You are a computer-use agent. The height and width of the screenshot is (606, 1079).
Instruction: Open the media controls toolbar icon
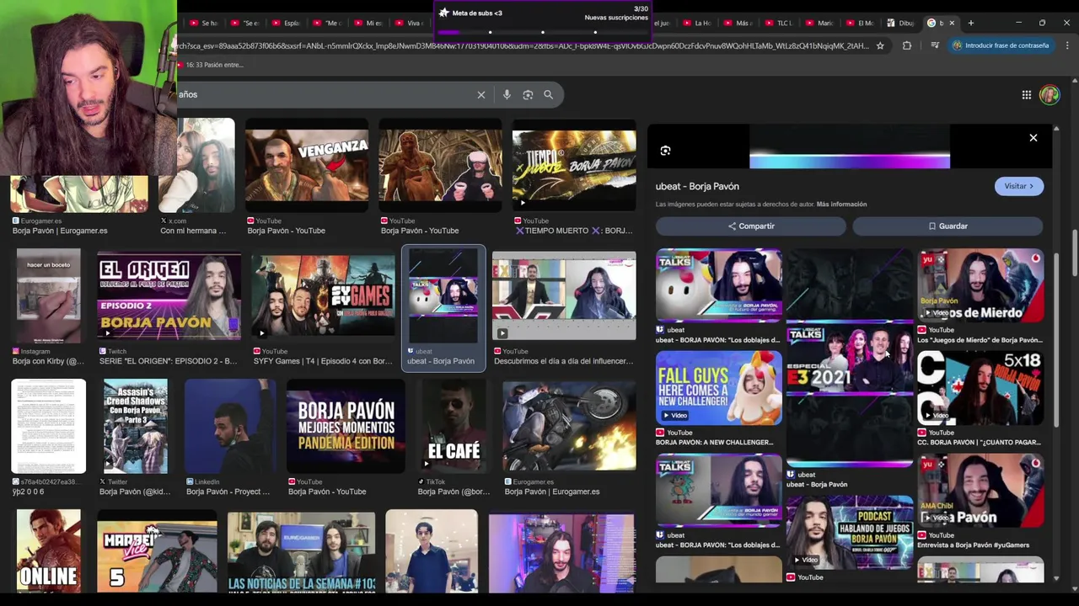point(935,45)
